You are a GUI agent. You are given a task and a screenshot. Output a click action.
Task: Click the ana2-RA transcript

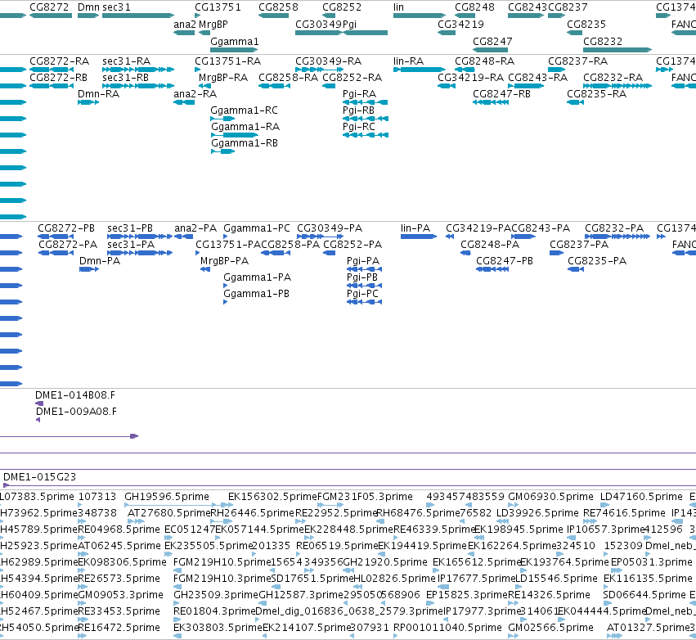[184, 102]
